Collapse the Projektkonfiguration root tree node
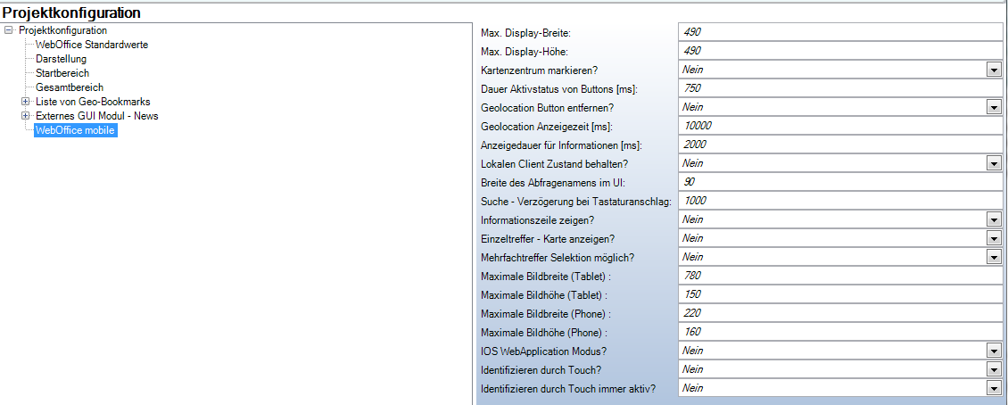 [x=9, y=30]
